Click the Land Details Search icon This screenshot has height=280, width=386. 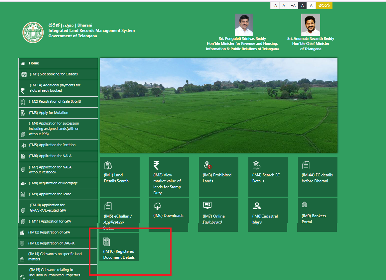point(108,165)
